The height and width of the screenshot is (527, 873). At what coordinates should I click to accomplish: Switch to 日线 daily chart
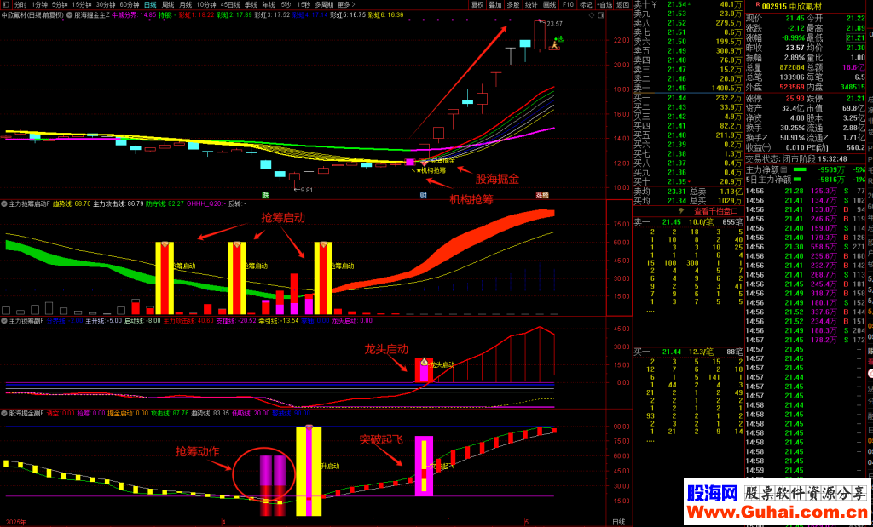click(x=150, y=4)
